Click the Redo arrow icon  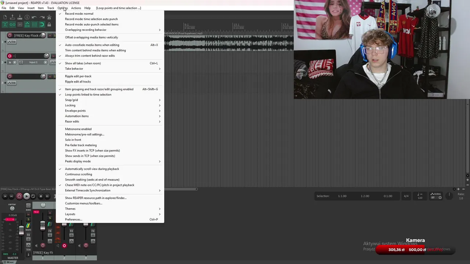tap(41, 17)
